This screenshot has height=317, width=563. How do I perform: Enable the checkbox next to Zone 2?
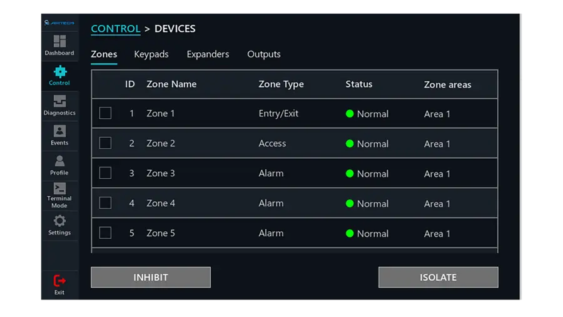point(105,143)
